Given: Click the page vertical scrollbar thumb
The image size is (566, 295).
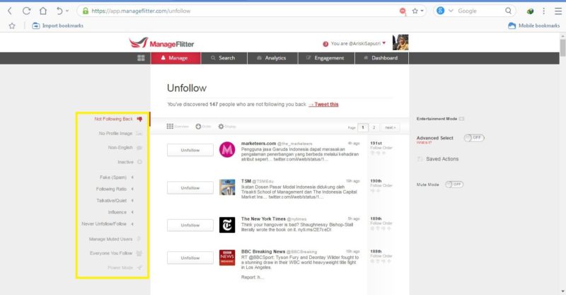Looking at the screenshot, I should 562,47.
